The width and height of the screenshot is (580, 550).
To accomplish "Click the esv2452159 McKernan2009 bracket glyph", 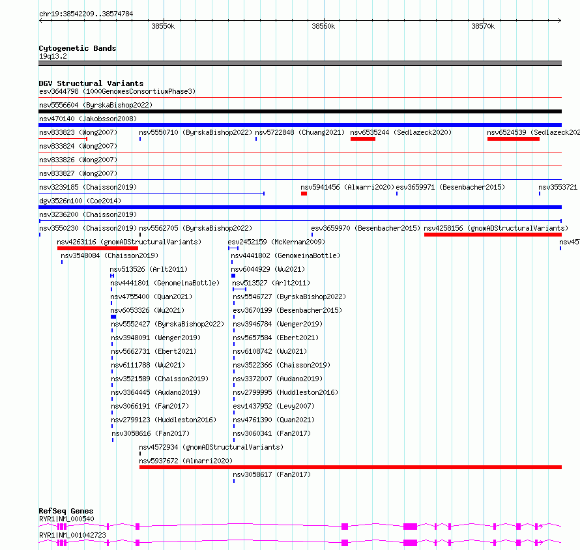I will click(x=233, y=248).
